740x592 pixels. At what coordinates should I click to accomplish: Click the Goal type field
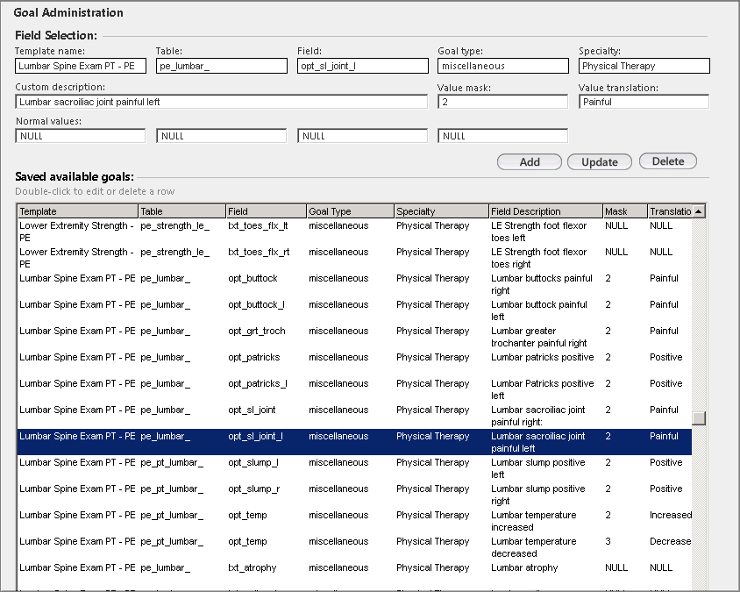tap(503, 66)
